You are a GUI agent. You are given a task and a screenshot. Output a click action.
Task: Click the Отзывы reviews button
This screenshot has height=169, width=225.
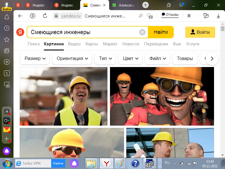pyautogui.click(x=170, y=15)
